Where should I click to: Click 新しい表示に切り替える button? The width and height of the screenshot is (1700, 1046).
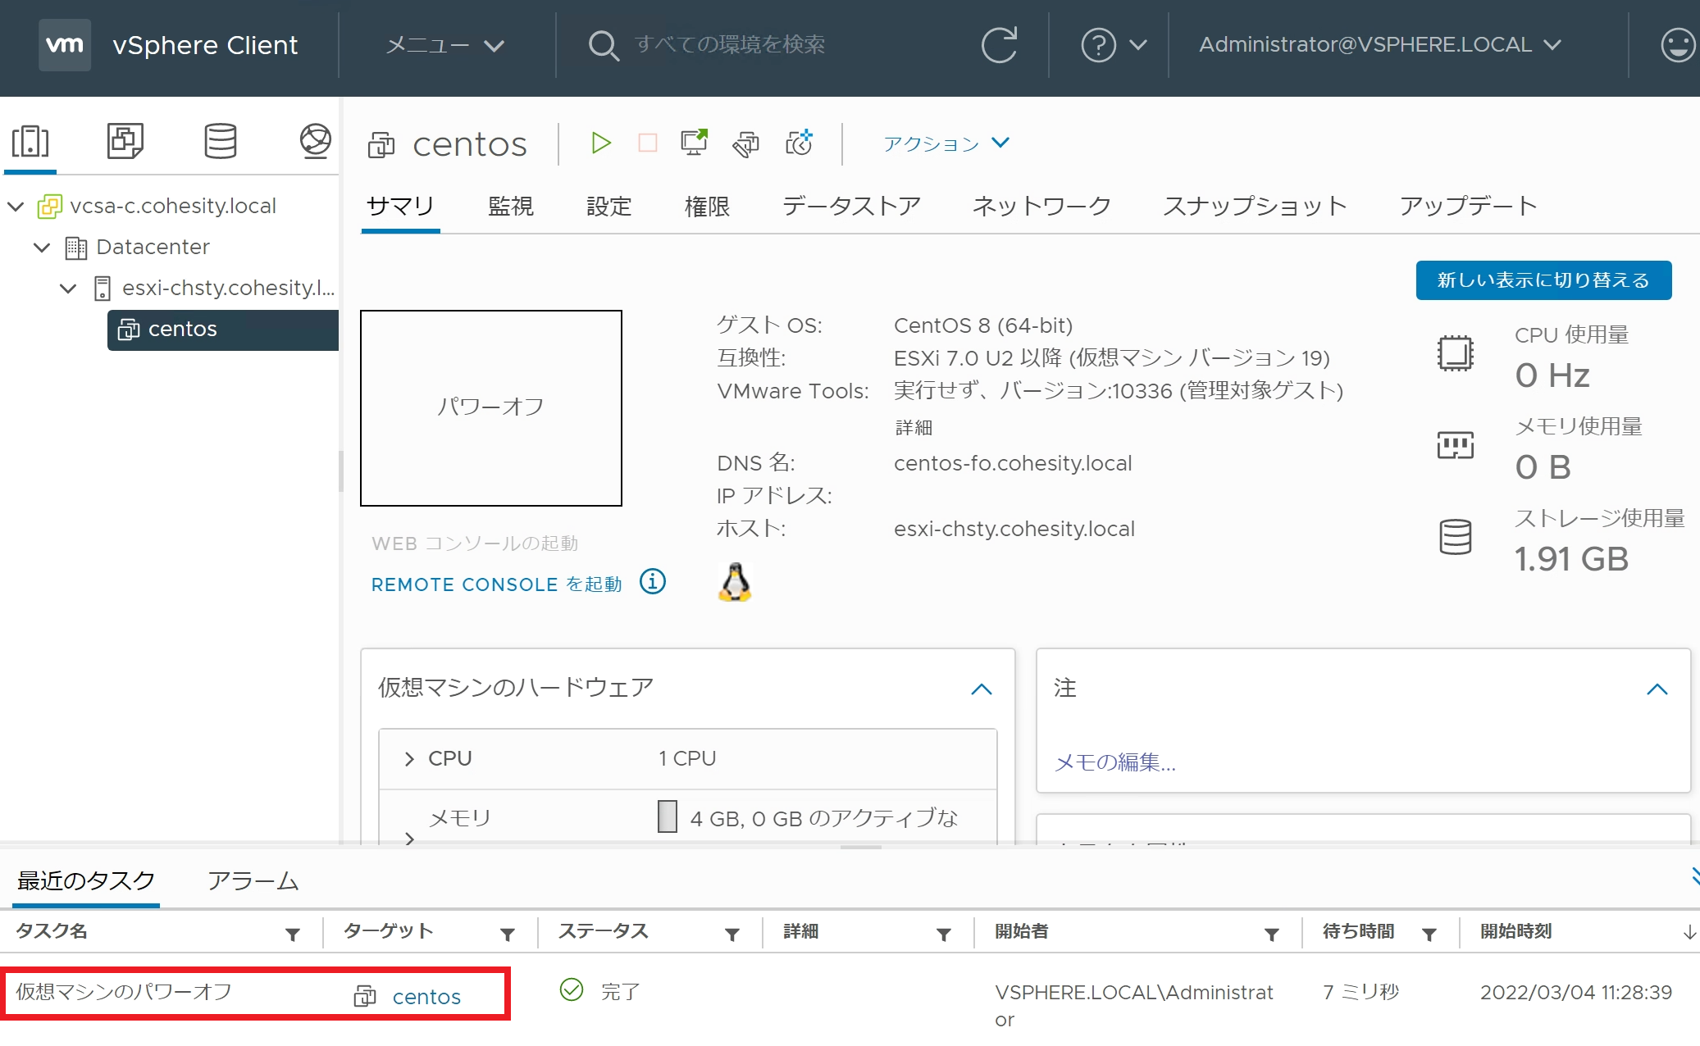click(1543, 280)
